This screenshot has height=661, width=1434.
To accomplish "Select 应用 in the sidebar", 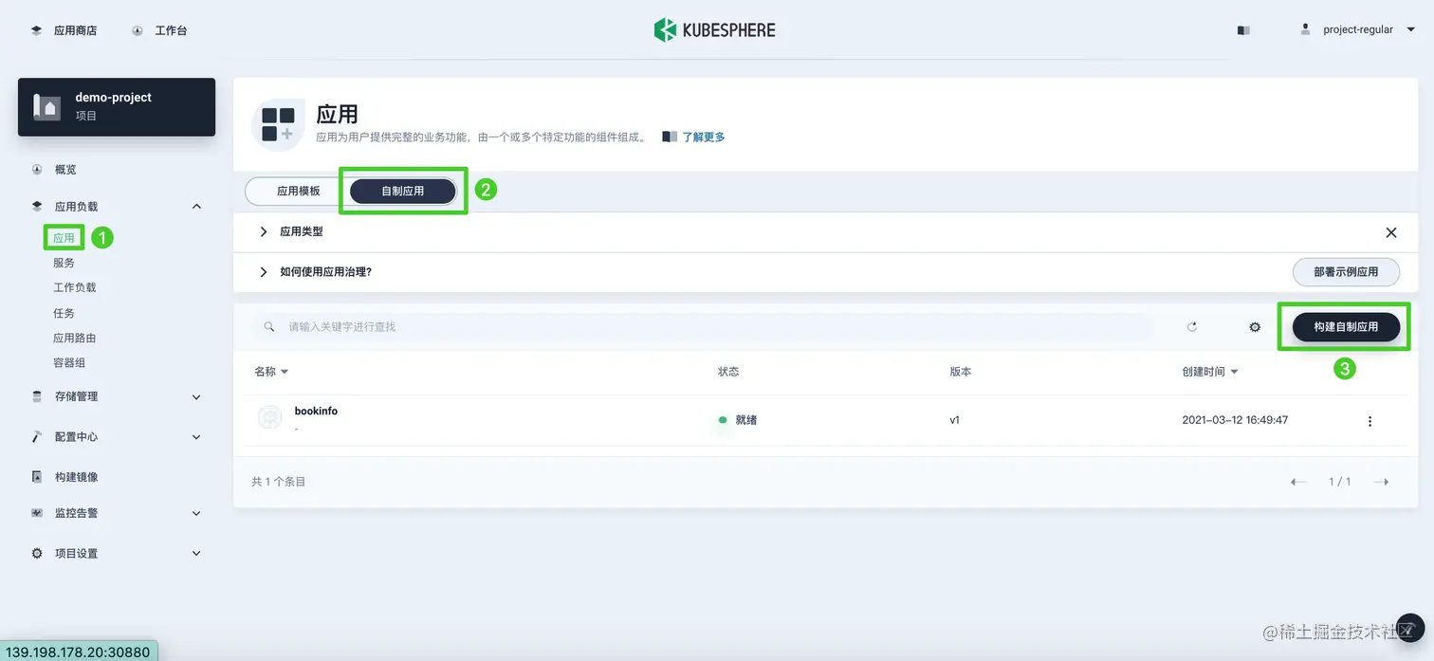I will tap(64, 238).
